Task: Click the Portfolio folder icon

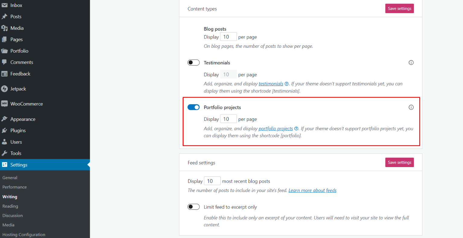Action: click(x=5, y=51)
